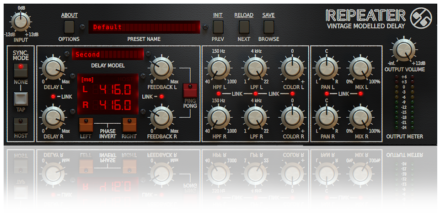The height and width of the screenshot is (216, 440).
Task: Toggle phase invert RIGHT button
Action: point(129,125)
